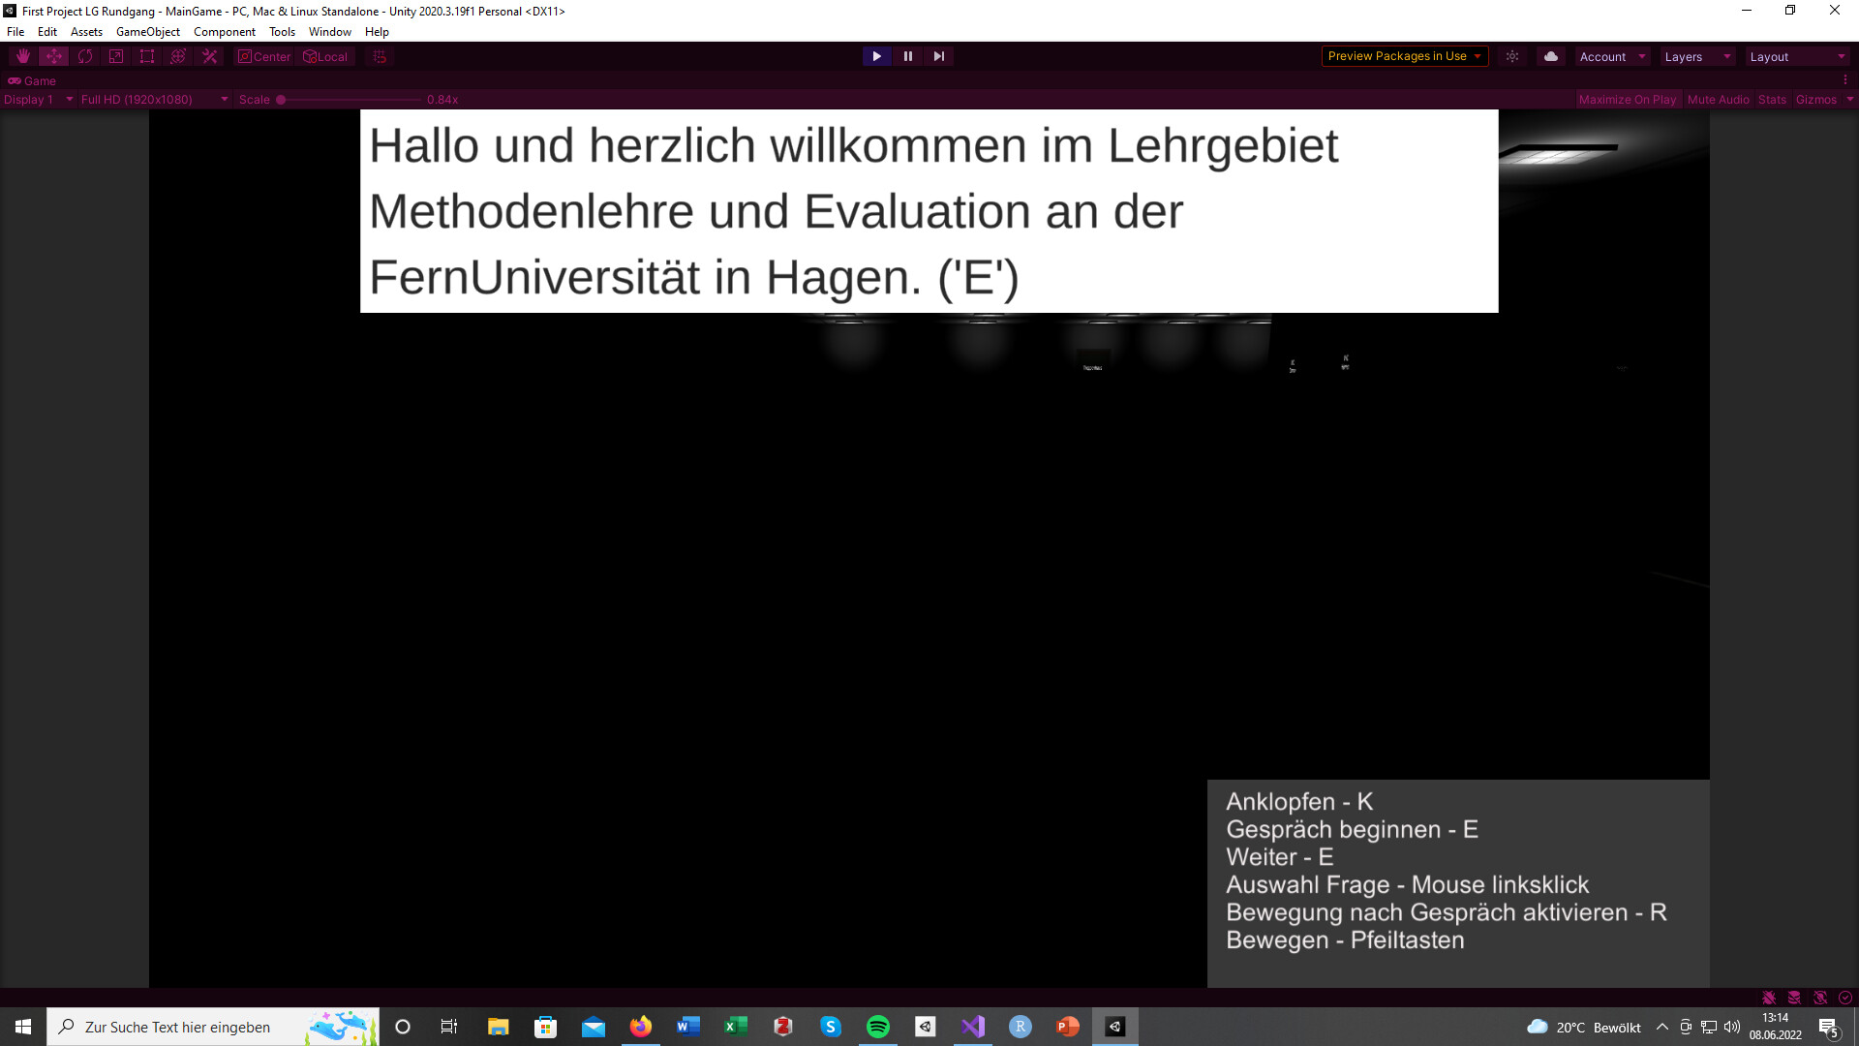Select the Scale tool
Viewport: 1859px width, 1046px height.
click(x=116, y=56)
